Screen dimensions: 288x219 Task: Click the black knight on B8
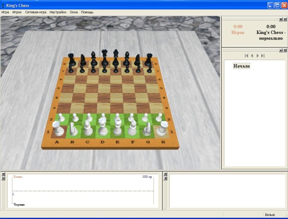point(83,60)
